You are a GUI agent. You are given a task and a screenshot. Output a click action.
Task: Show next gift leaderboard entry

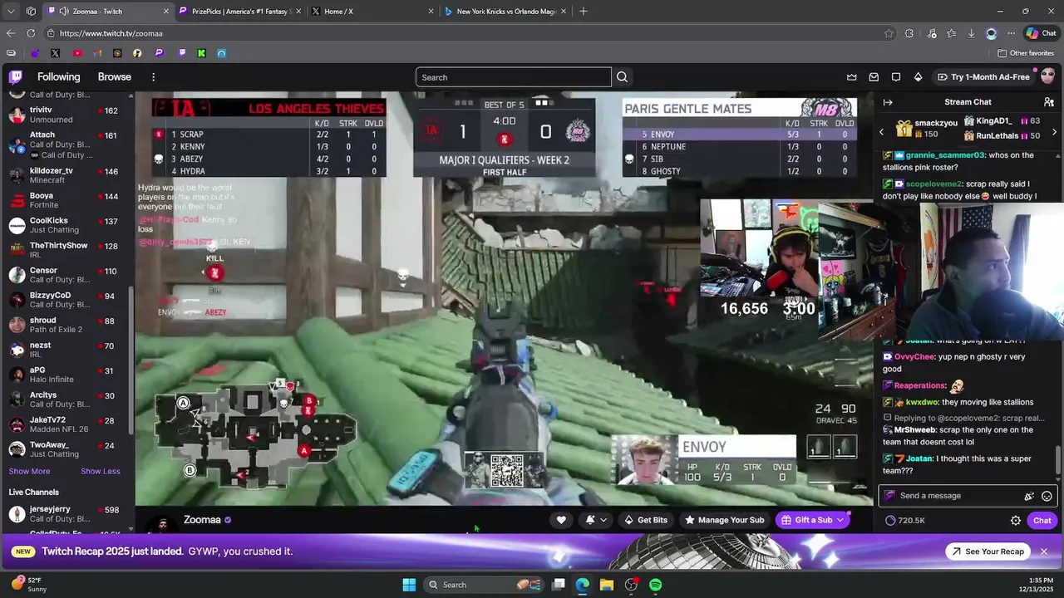(x=1054, y=132)
